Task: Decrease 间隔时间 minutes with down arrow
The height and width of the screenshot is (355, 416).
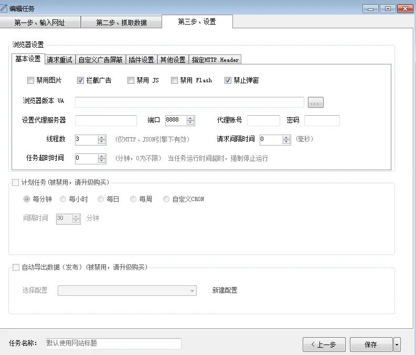Action: (x=76, y=221)
